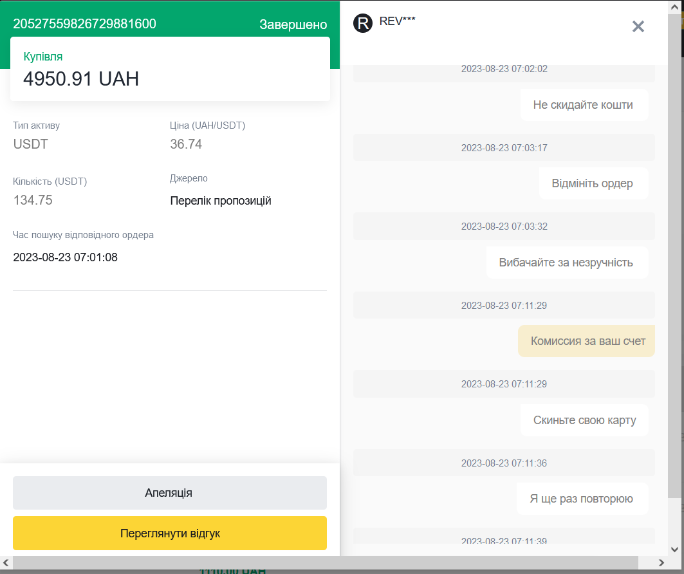The image size is (684, 574).
Task: Click timestamp 2023-08-23 07:11:36
Action: click(x=504, y=463)
